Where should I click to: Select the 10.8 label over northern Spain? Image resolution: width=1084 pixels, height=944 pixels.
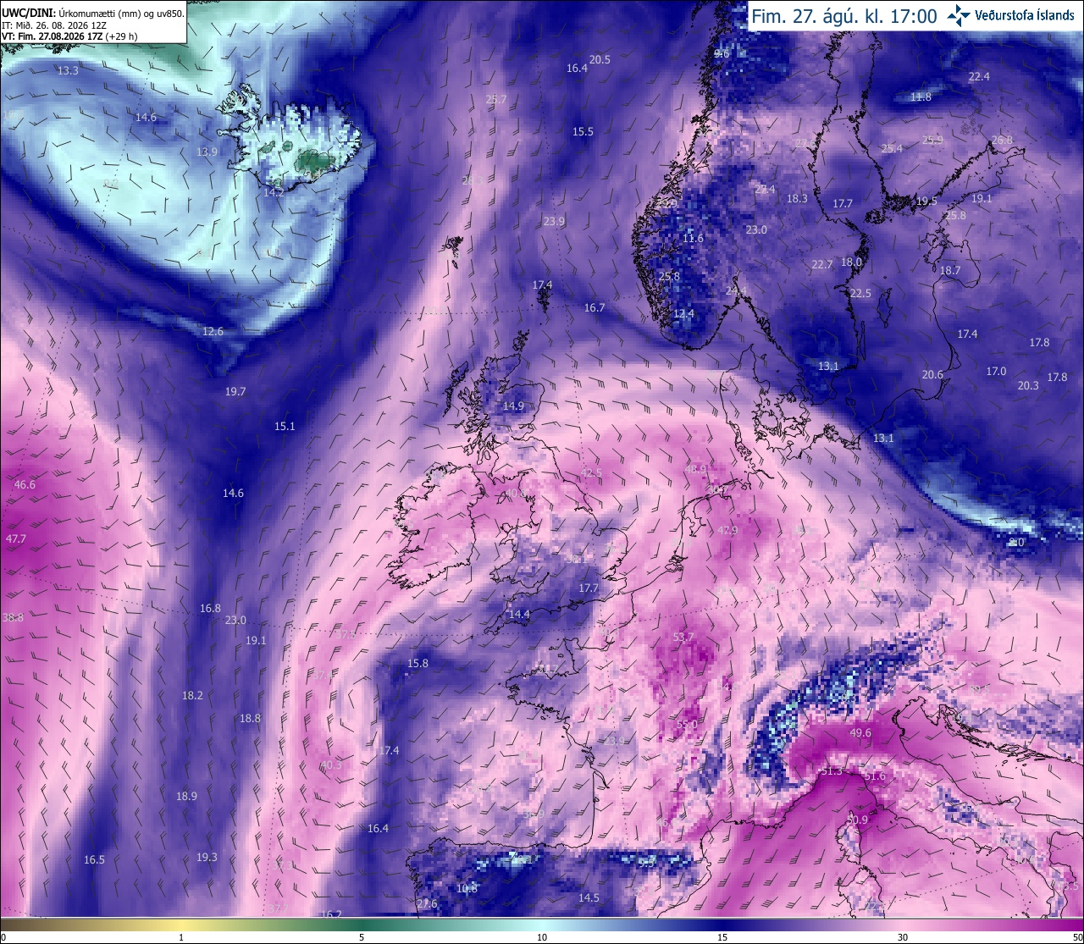[467, 888]
